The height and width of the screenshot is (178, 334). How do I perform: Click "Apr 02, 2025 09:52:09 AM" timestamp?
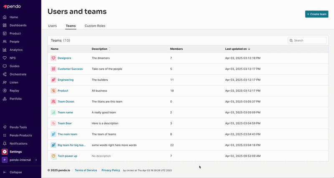[243, 156]
